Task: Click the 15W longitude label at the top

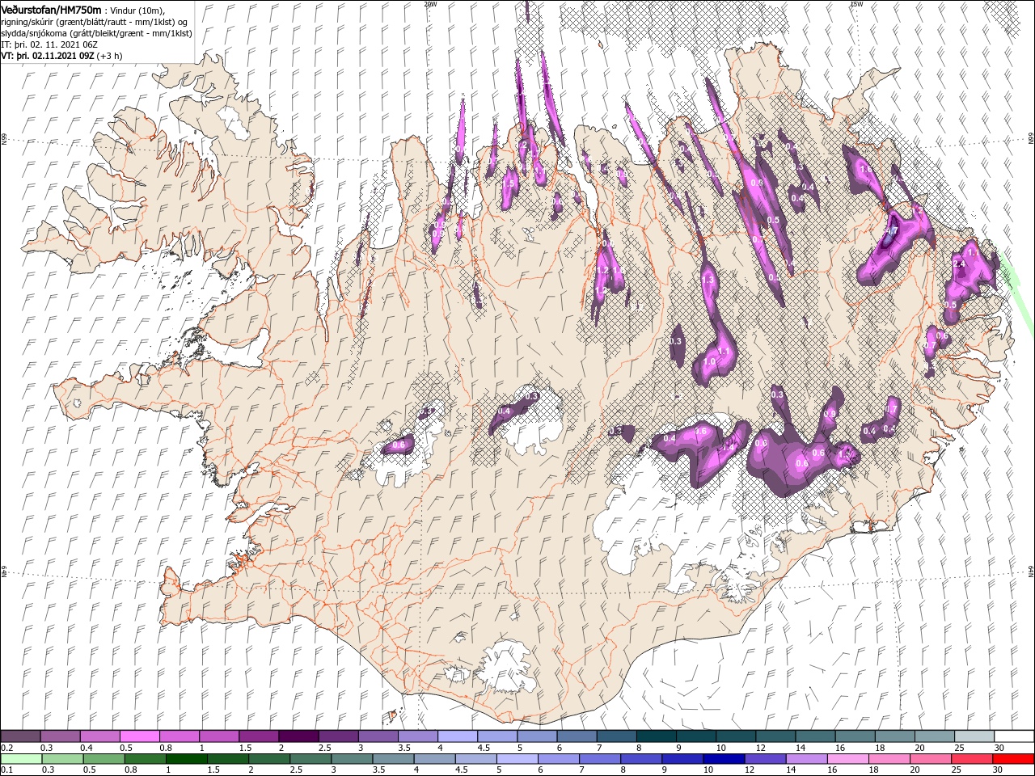Action: coord(856,4)
